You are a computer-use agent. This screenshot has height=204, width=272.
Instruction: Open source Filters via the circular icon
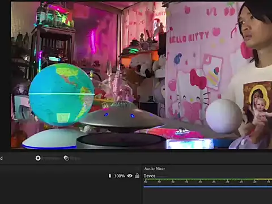point(66,158)
